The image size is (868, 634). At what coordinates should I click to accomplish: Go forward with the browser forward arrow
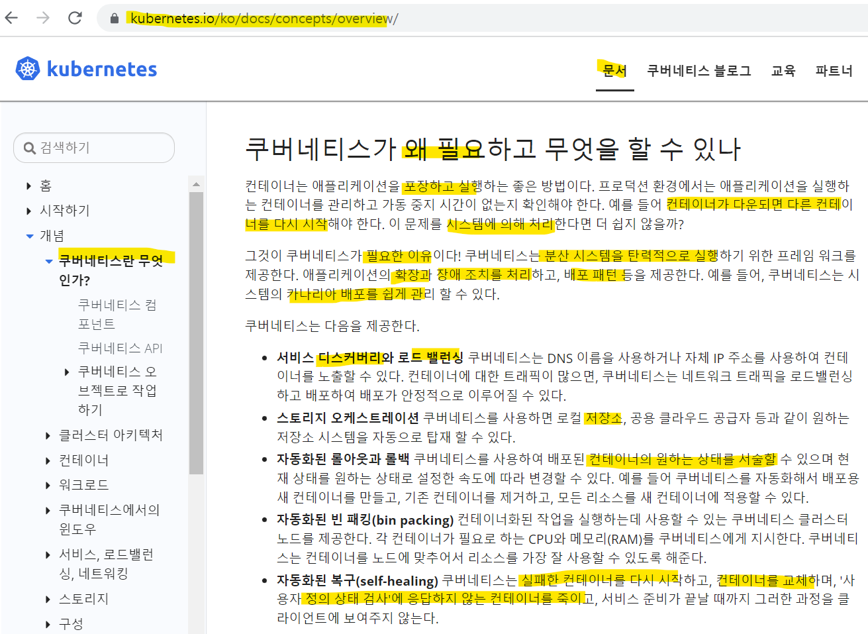pos(43,18)
